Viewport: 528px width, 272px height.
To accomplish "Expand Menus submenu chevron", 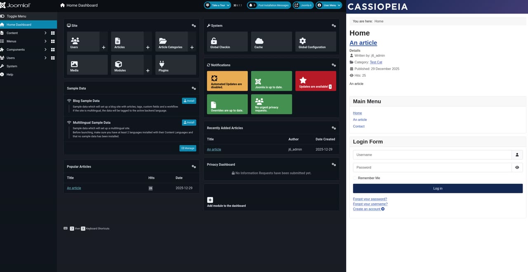I will 45,41.
